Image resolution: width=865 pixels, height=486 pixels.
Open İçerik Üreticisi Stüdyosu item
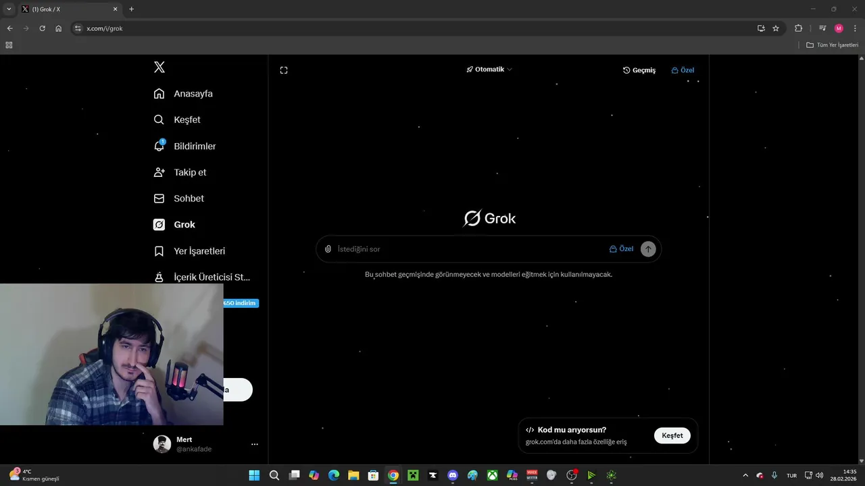click(x=201, y=277)
